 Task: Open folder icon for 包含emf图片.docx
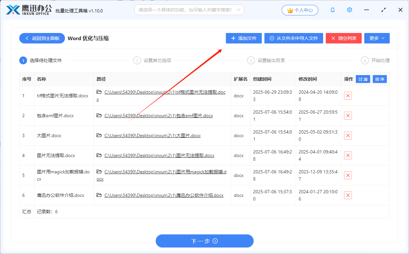pos(99,116)
